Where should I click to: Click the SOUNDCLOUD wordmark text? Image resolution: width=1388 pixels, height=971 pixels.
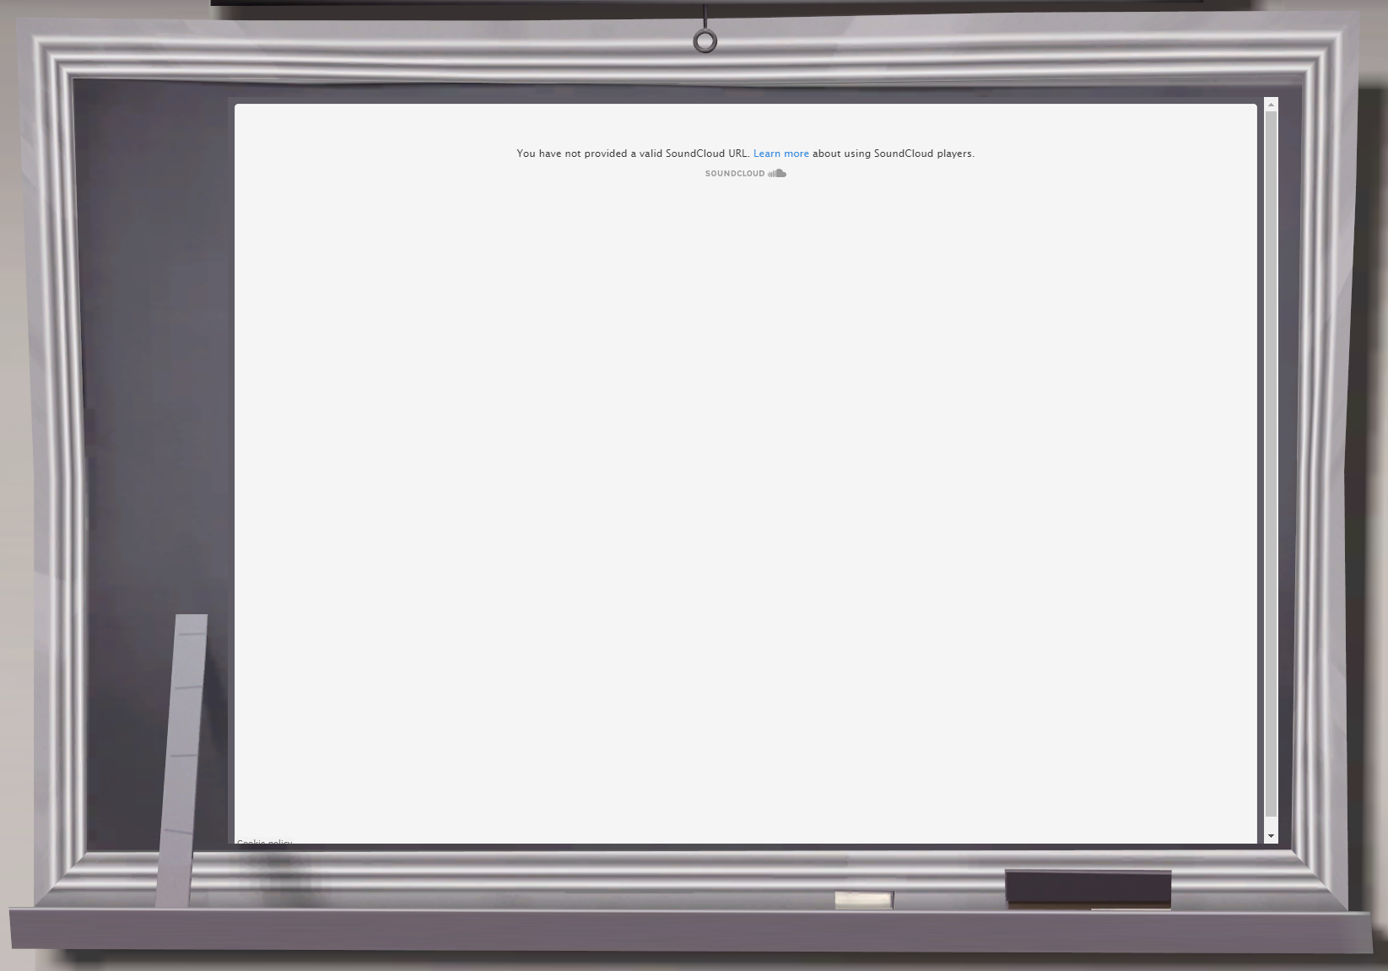click(734, 174)
